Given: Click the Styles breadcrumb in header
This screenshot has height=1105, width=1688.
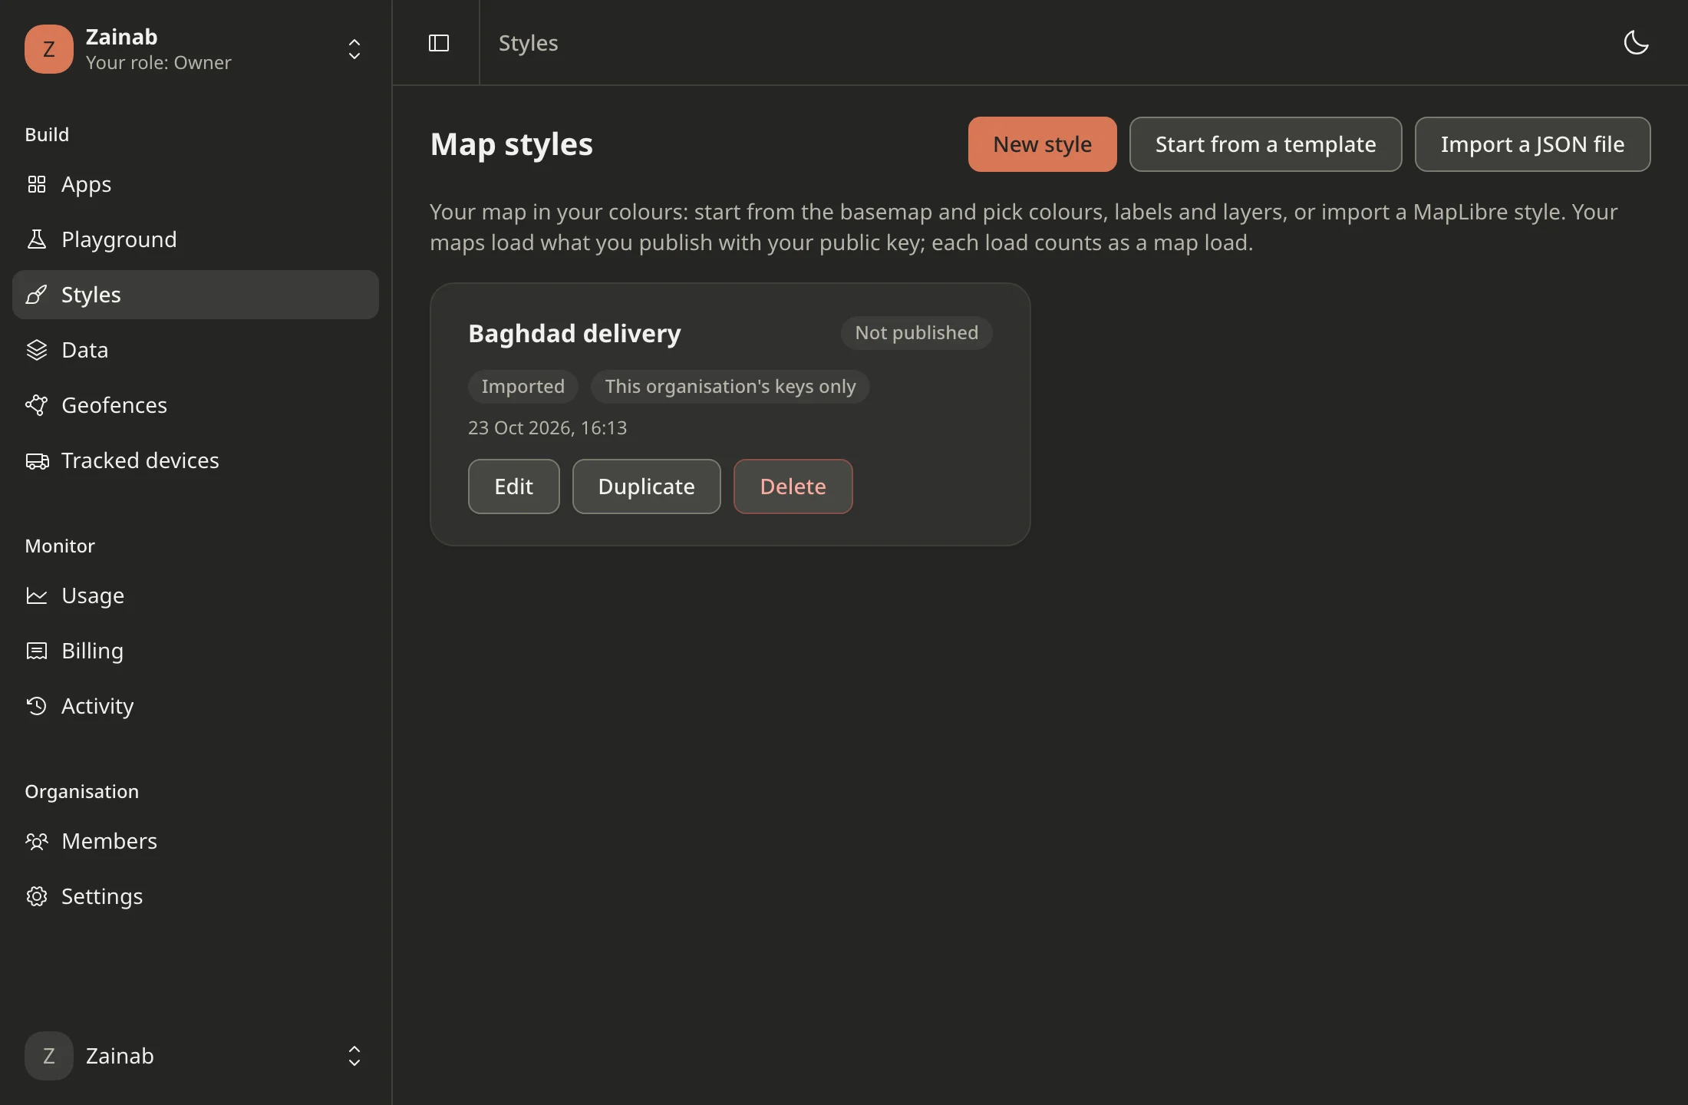Looking at the screenshot, I should (528, 43).
